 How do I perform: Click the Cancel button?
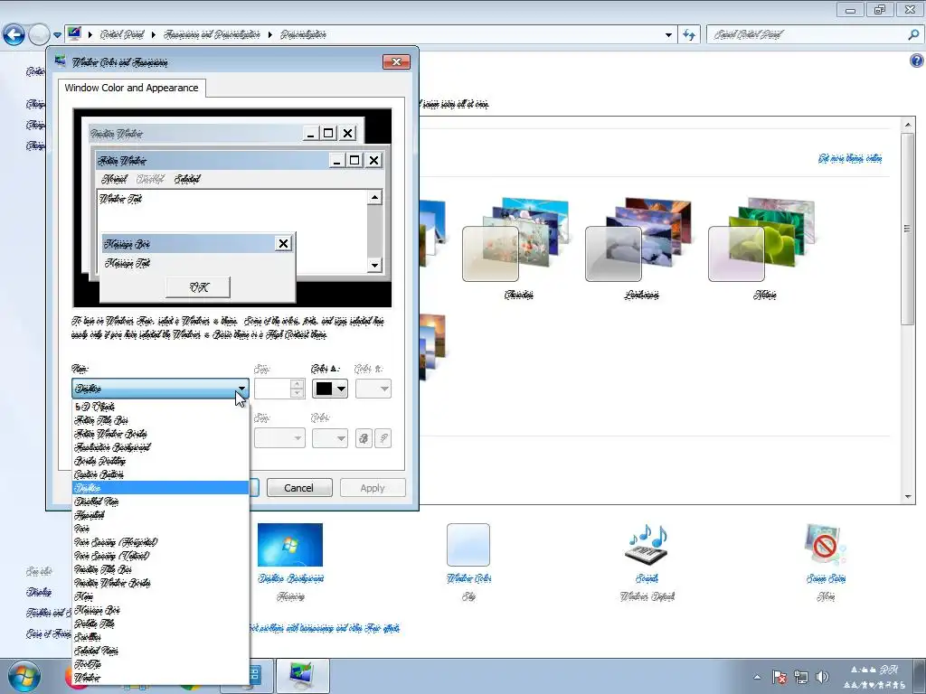click(x=299, y=488)
